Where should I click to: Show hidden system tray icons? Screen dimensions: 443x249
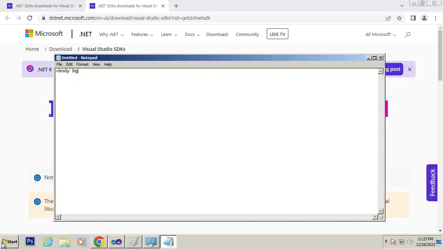tap(386, 241)
